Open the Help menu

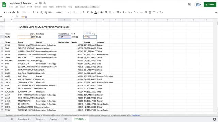point(70,7)
